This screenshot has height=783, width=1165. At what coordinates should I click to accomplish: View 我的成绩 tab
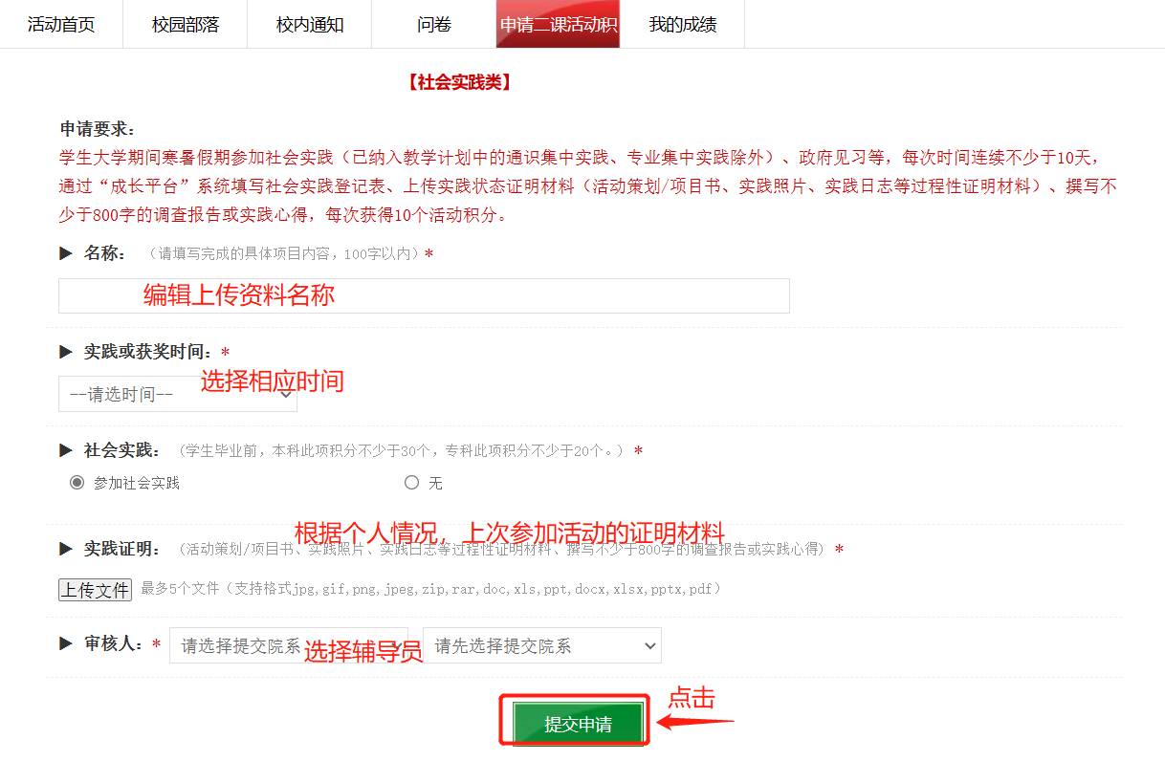pyautogui.click(x=683, y=24)
